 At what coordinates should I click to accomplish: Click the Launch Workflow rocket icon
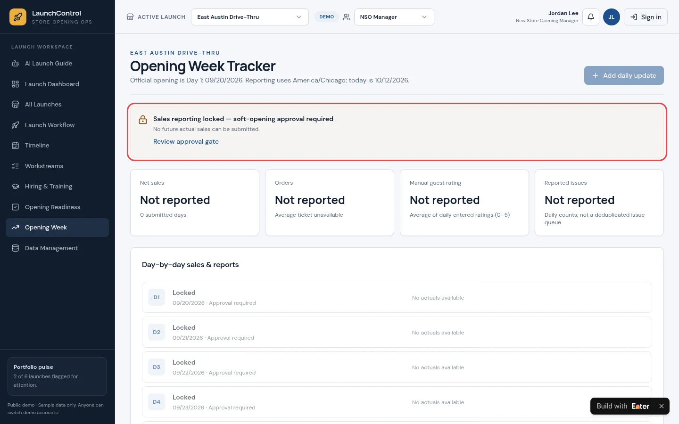[15, 125]
